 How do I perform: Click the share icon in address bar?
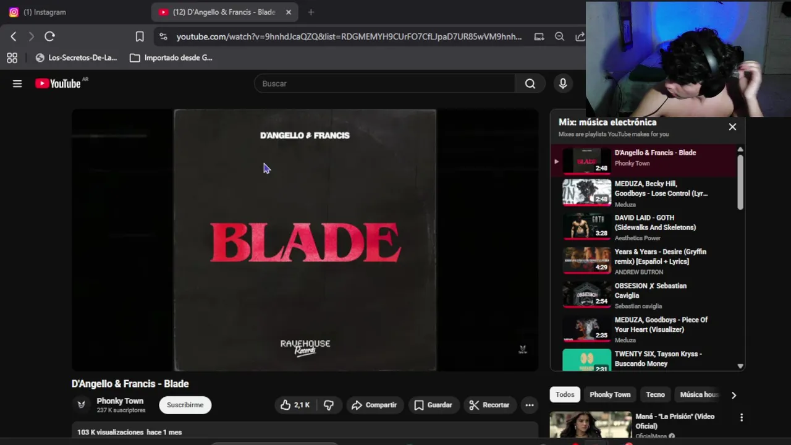[x=580, y=36]
